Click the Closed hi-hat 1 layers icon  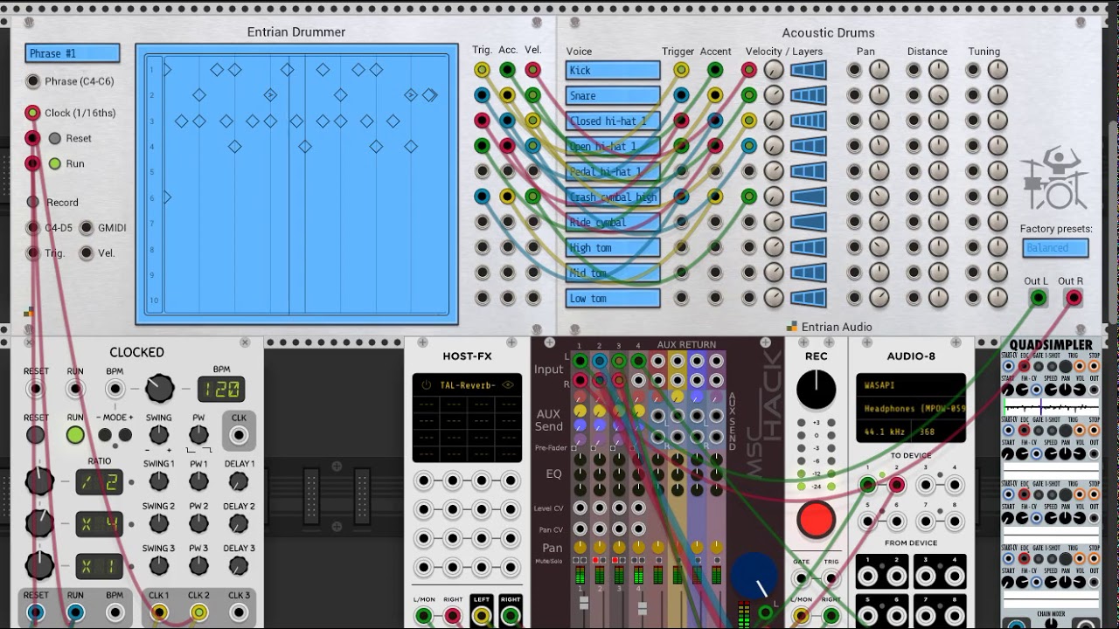[x=808, y=121]
